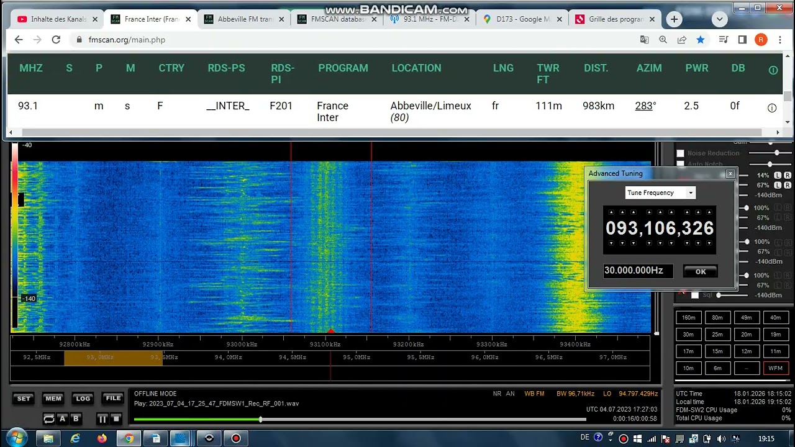Toggle loop playback in SDR player
Viewport: 795px width, 447px height.
48,419
